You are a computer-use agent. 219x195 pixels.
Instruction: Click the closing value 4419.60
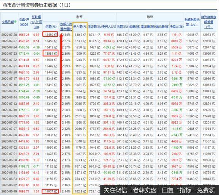tap(24, 141)
